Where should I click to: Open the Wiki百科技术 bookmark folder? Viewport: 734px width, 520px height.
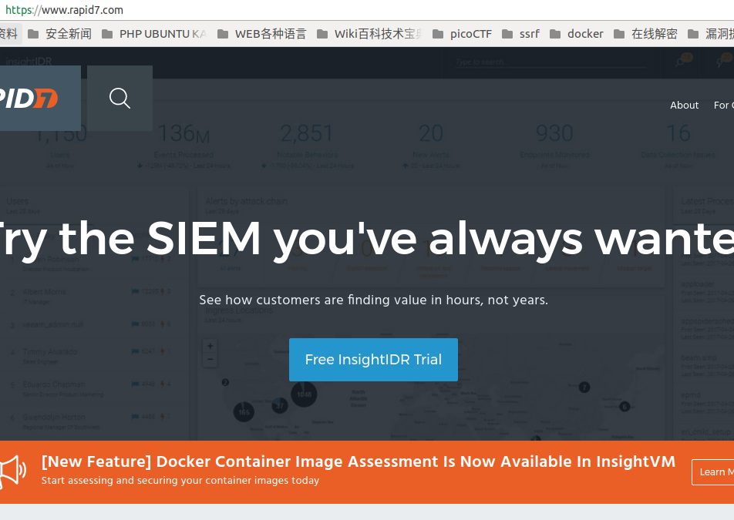370,34
